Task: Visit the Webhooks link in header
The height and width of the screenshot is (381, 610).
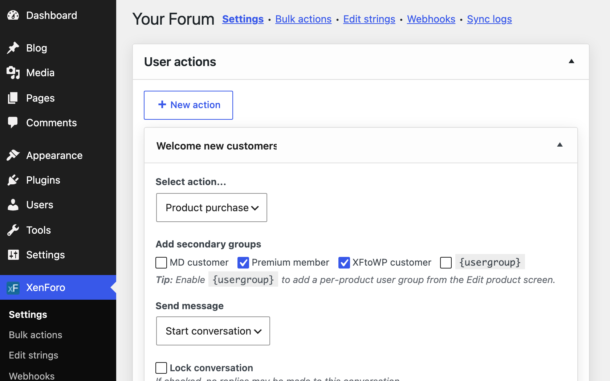Action: 431,19
